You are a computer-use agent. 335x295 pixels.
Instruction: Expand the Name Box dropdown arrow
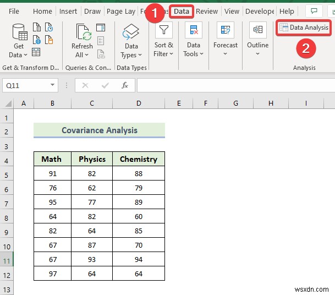(52, 85)
